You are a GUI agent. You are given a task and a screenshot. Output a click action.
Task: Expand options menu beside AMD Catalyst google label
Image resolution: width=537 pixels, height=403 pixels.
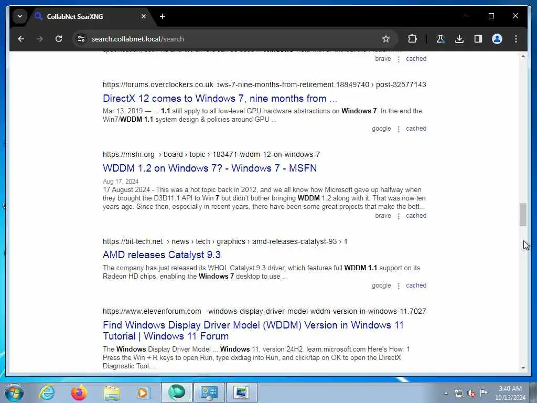399,286
